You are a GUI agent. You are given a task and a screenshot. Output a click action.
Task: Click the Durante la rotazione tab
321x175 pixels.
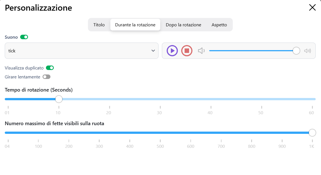[135, 25]
